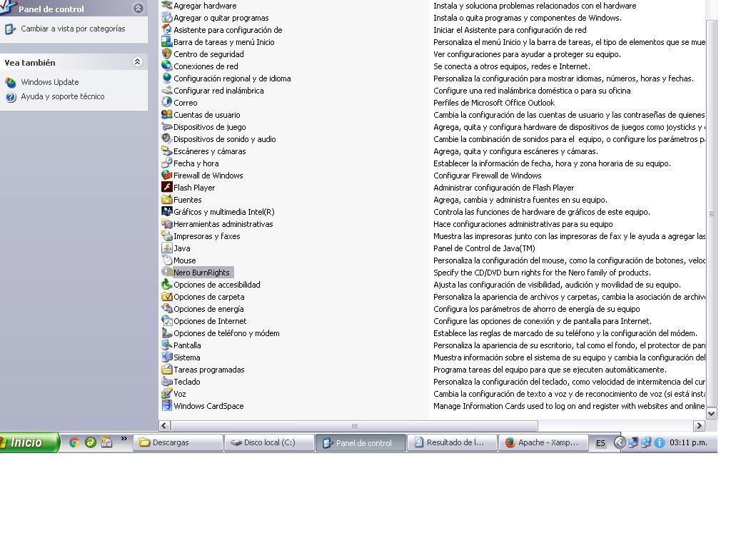Click the Tareas programadas icon
The image size is (731, 548).
click(x=167, y=369)
